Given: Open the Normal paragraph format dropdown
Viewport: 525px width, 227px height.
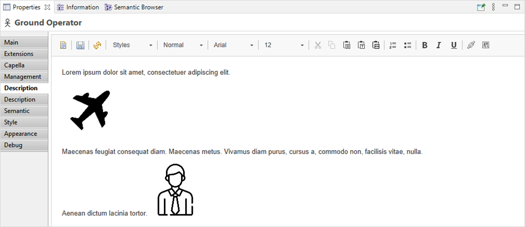Looking at the screenshot, I should pyautogui.click(x=183, y=46).
